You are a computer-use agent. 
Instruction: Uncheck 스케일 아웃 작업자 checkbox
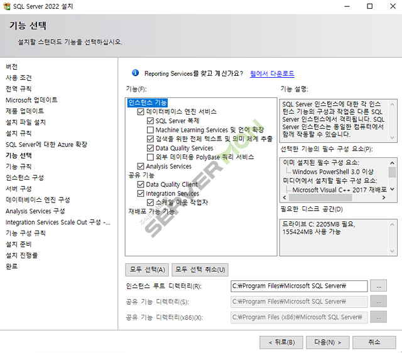150,203
